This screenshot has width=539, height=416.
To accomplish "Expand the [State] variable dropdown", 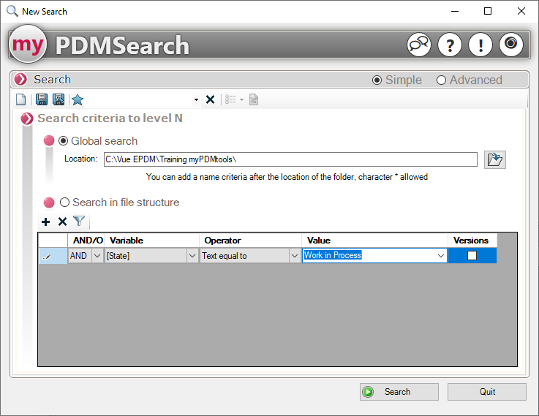I will pos(192,256).
